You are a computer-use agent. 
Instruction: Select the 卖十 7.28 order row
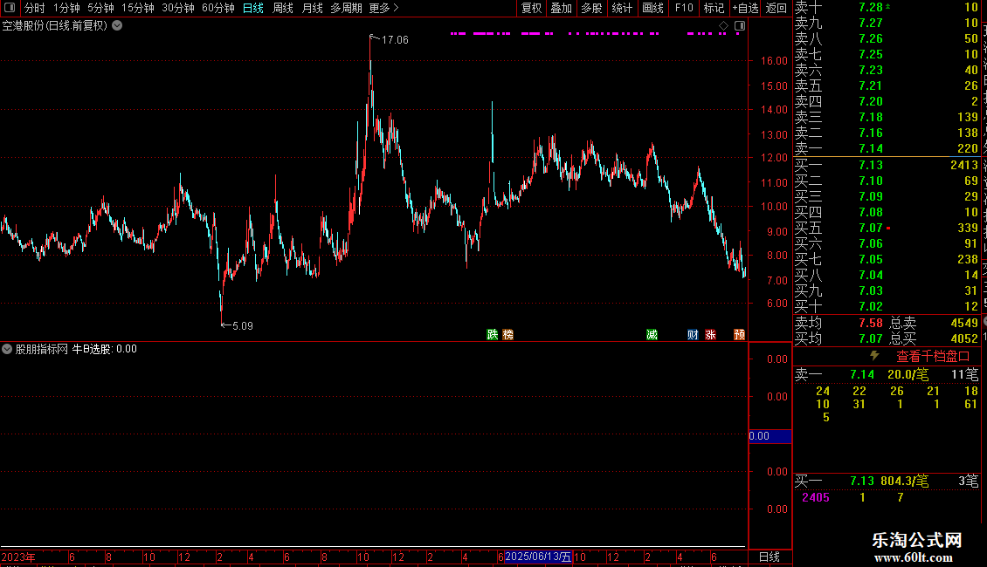point(887,7)
